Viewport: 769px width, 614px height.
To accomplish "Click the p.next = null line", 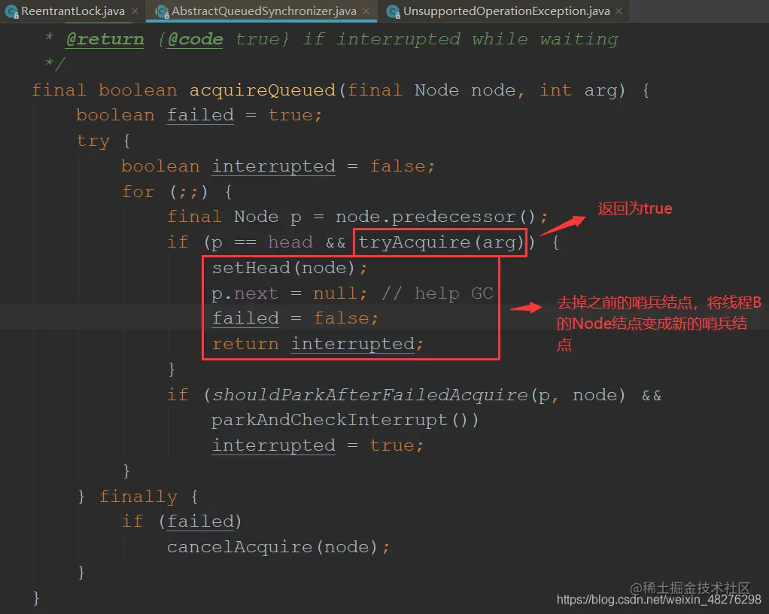I will click(290, 293).
